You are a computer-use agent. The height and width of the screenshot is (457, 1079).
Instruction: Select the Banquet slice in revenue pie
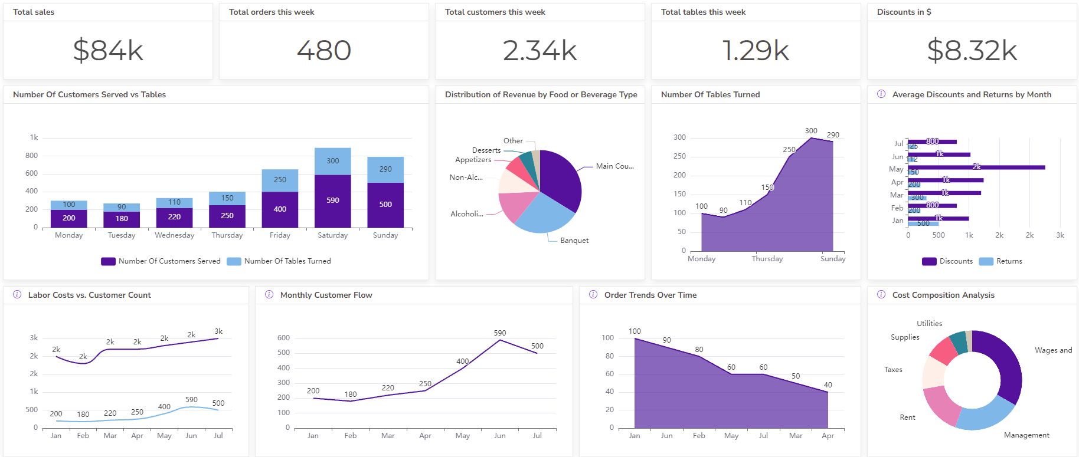(x=543, y=213)
